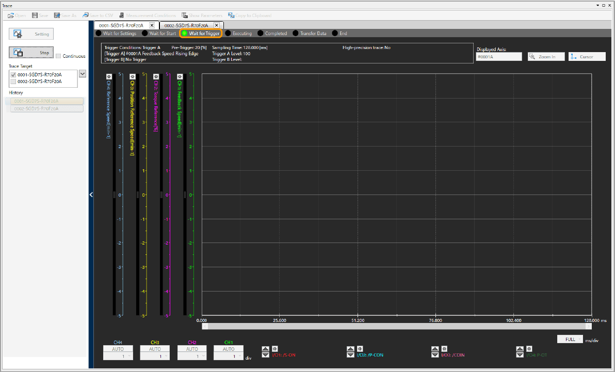Enable the Continuous checkbox

tap(58, 56)
